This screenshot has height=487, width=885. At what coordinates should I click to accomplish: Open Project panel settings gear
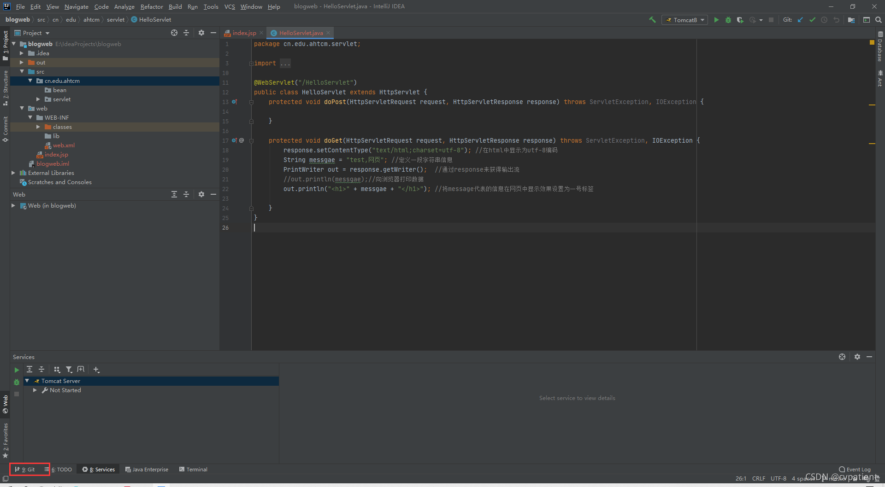(x=201, y=33)
